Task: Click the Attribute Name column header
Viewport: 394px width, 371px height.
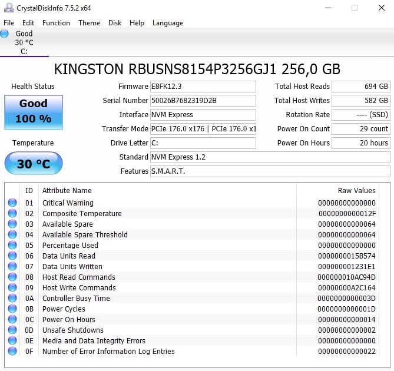Action: coord(67,191)
